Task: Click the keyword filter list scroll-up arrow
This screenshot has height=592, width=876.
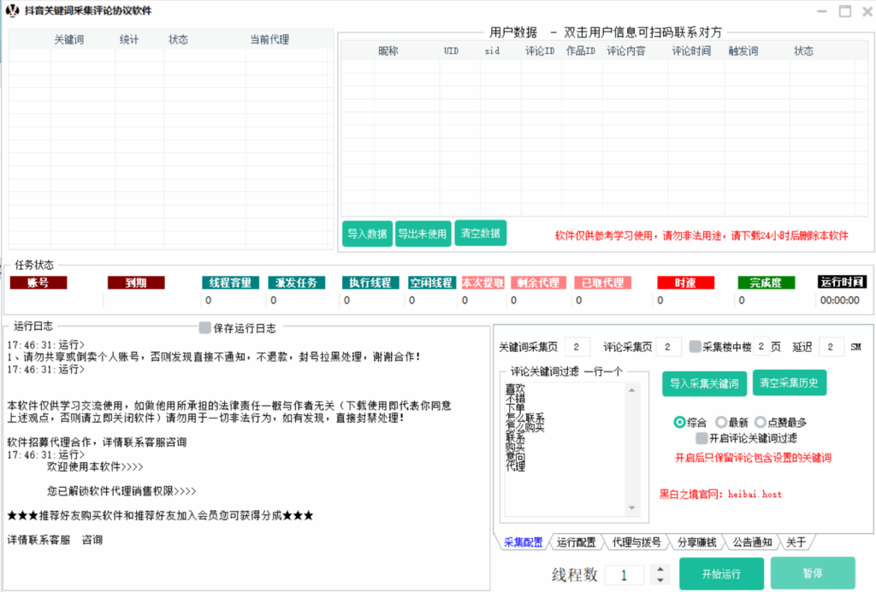Action: (632, 390)
